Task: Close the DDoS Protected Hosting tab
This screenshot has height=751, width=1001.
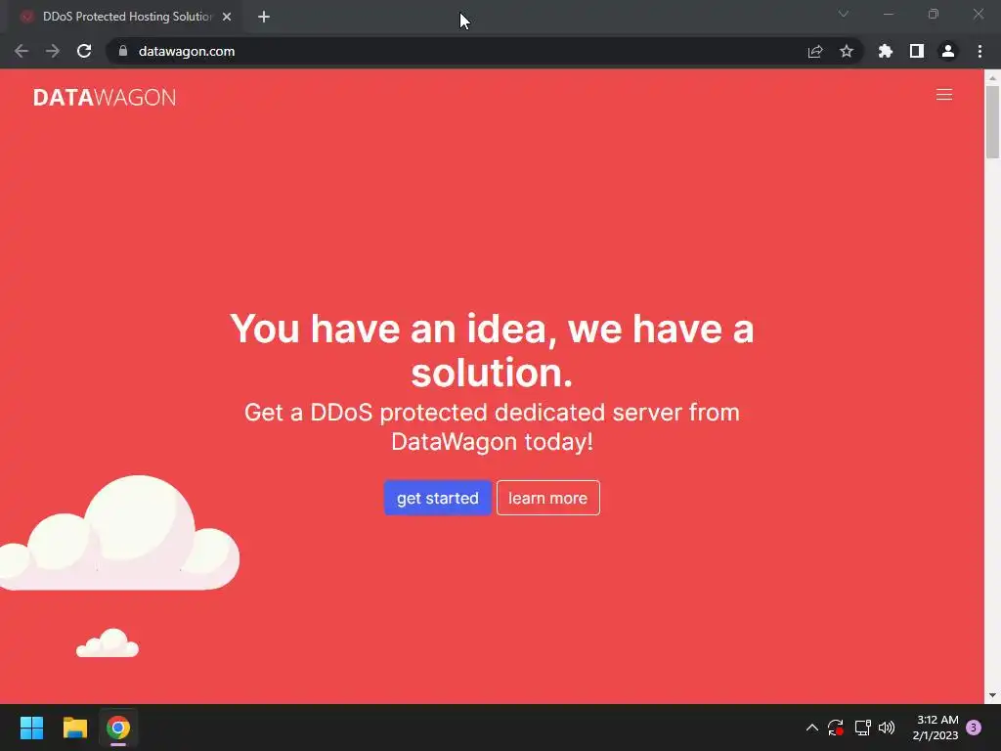Action: pyautogui.click(x=227, y=17)
